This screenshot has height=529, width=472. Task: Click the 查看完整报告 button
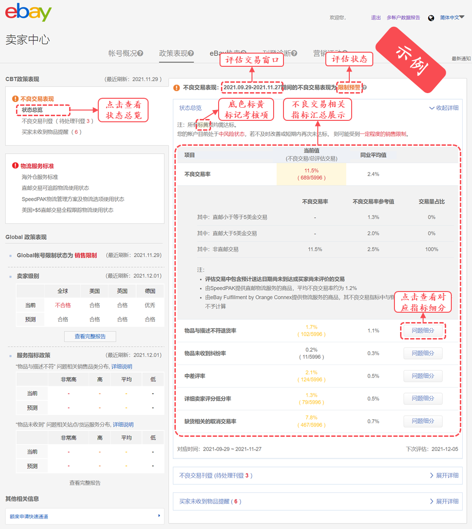click(x=90, y=337)
